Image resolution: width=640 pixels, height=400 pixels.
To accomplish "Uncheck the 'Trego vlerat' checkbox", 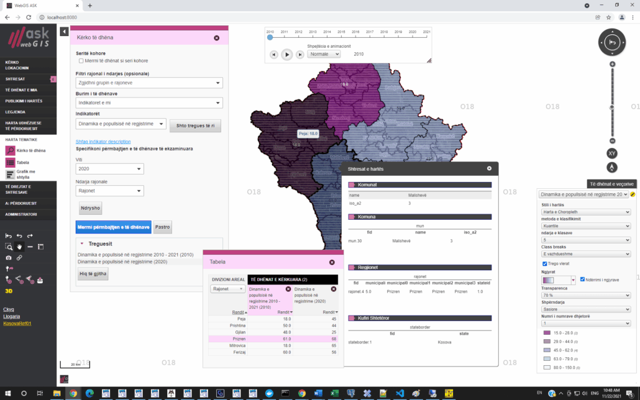I will tap(545, 263).
